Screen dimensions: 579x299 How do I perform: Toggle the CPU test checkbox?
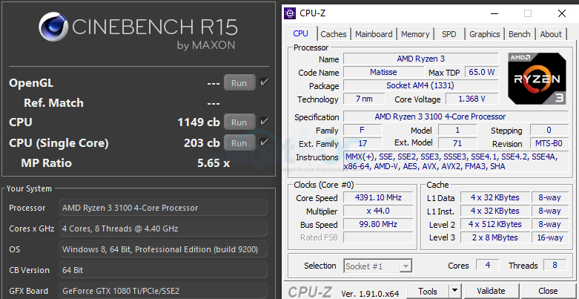coord(265,122)
